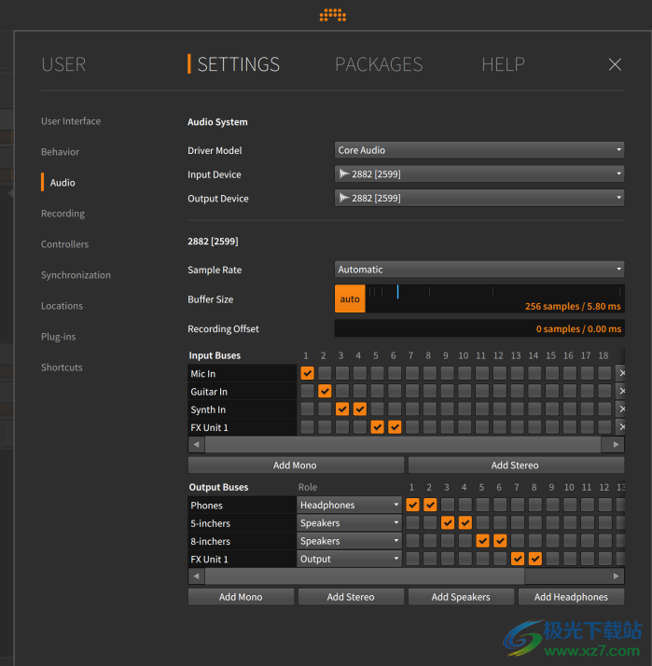
Task: Click the Output Buses horizontal scrollbar
Action: pos(365,576)
